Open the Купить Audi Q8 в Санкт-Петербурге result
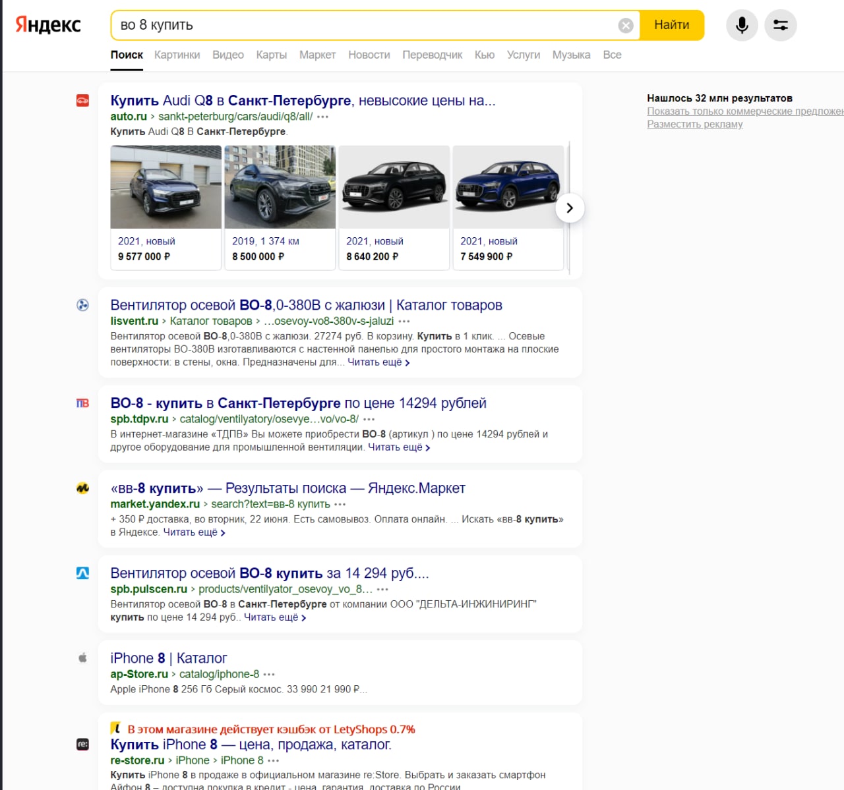This screenshot has height=790, width=844. [x=303, y=101]
